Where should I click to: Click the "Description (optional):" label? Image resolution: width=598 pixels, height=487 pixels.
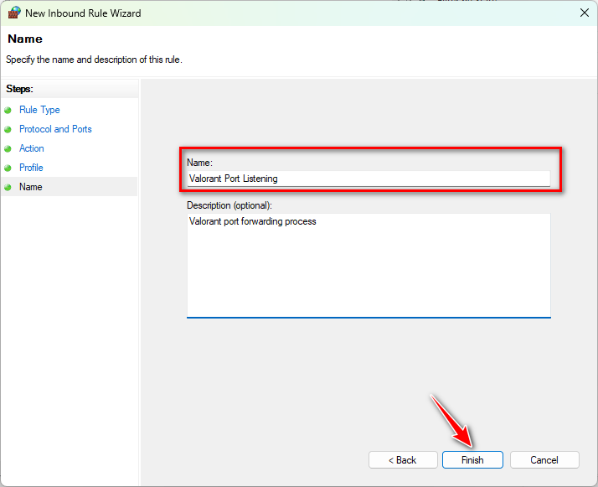point(229,205)
